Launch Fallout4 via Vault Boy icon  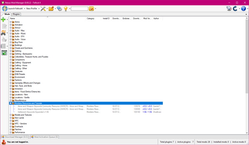pyautogui.click(x=4, y=9)
